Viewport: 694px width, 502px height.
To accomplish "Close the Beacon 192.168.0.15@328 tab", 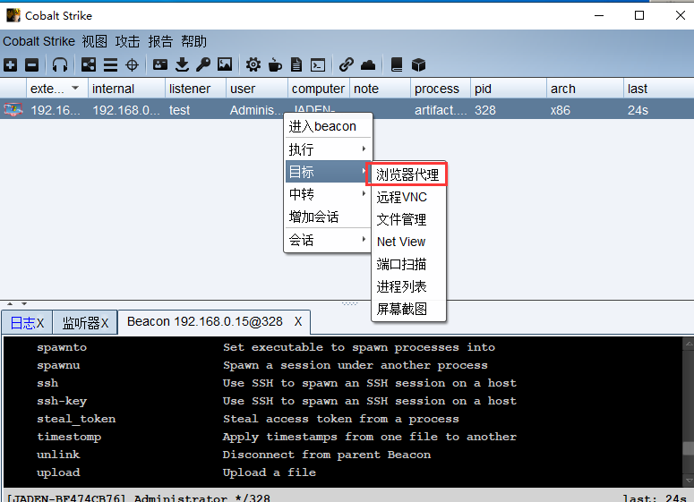I will coord(298,321).
